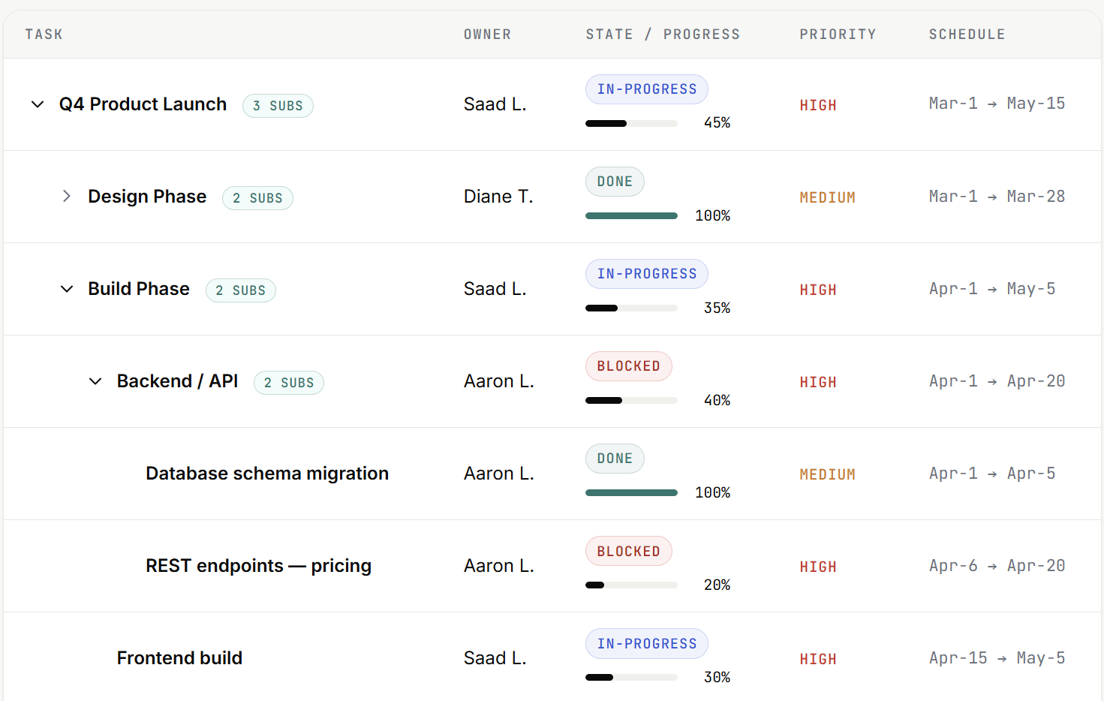Screen dimensions: 1104x701
Task: Click the Apr-6 → Apr-20 schedule
Action: click(x=997, y=566)
